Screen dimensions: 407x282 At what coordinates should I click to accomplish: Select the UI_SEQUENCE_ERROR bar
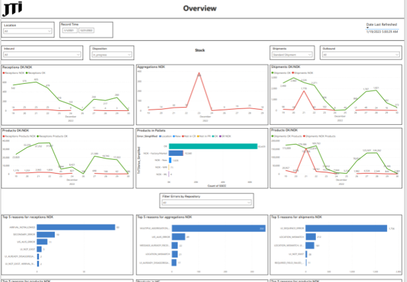[x=346, y=229]
